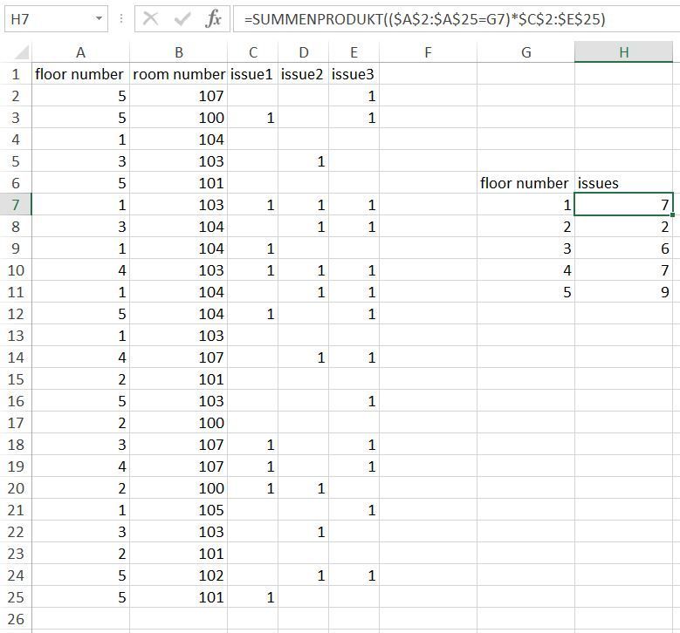Cancel formula entry with X icon

[150, 19]
